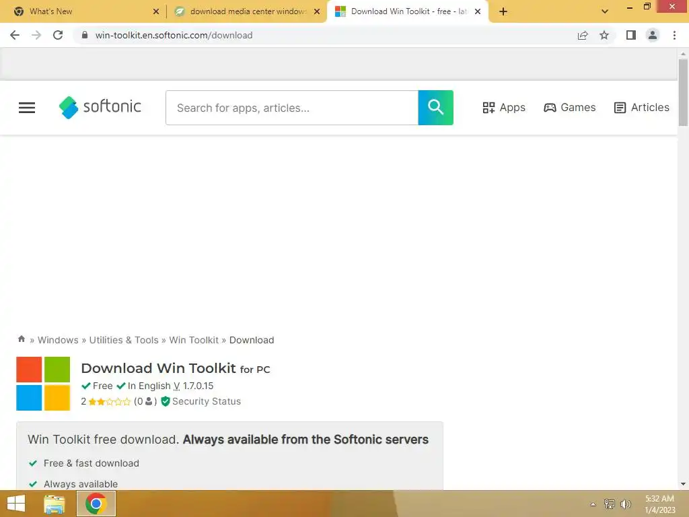Reload the current page
This screenshot has width=689, height=517.
click(x=58, y=35)
